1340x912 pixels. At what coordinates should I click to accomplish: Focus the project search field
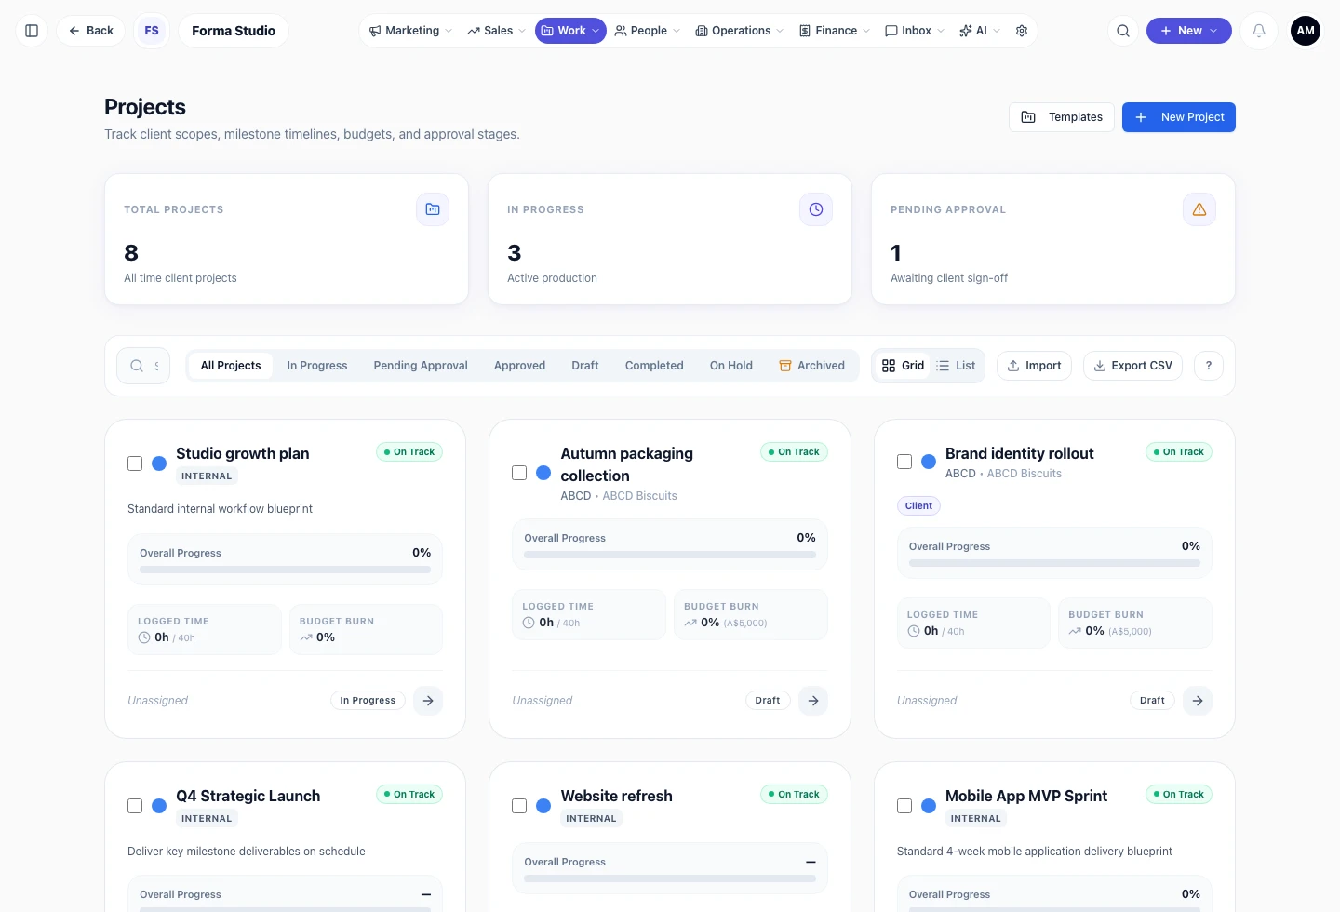[x=143, y=366]
